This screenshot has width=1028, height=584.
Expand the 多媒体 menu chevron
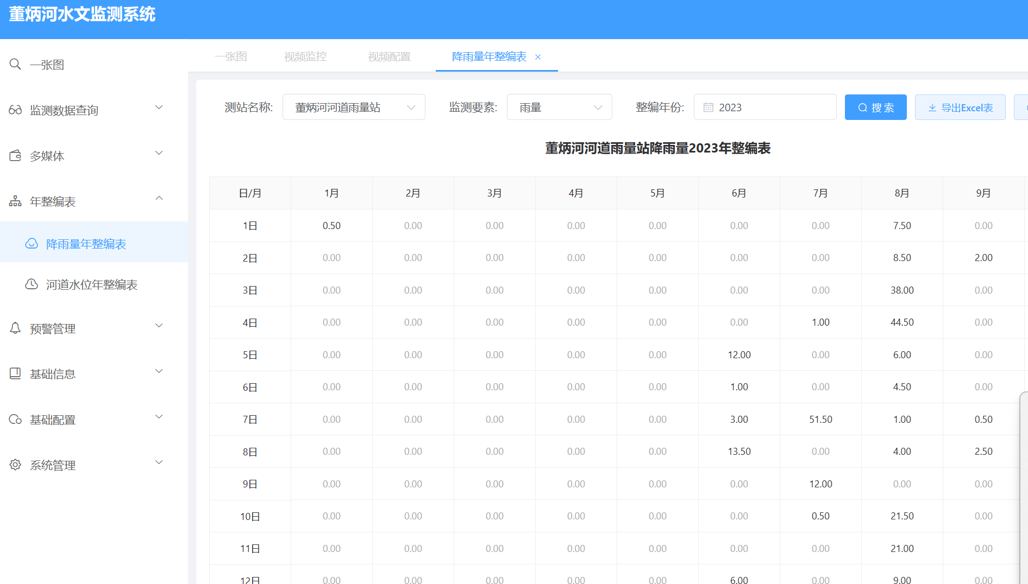[159, 153]
